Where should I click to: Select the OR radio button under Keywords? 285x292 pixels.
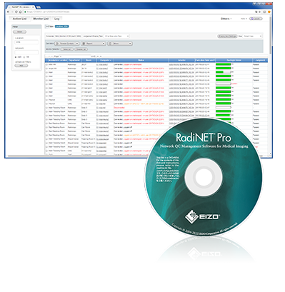tap(24, 57)
